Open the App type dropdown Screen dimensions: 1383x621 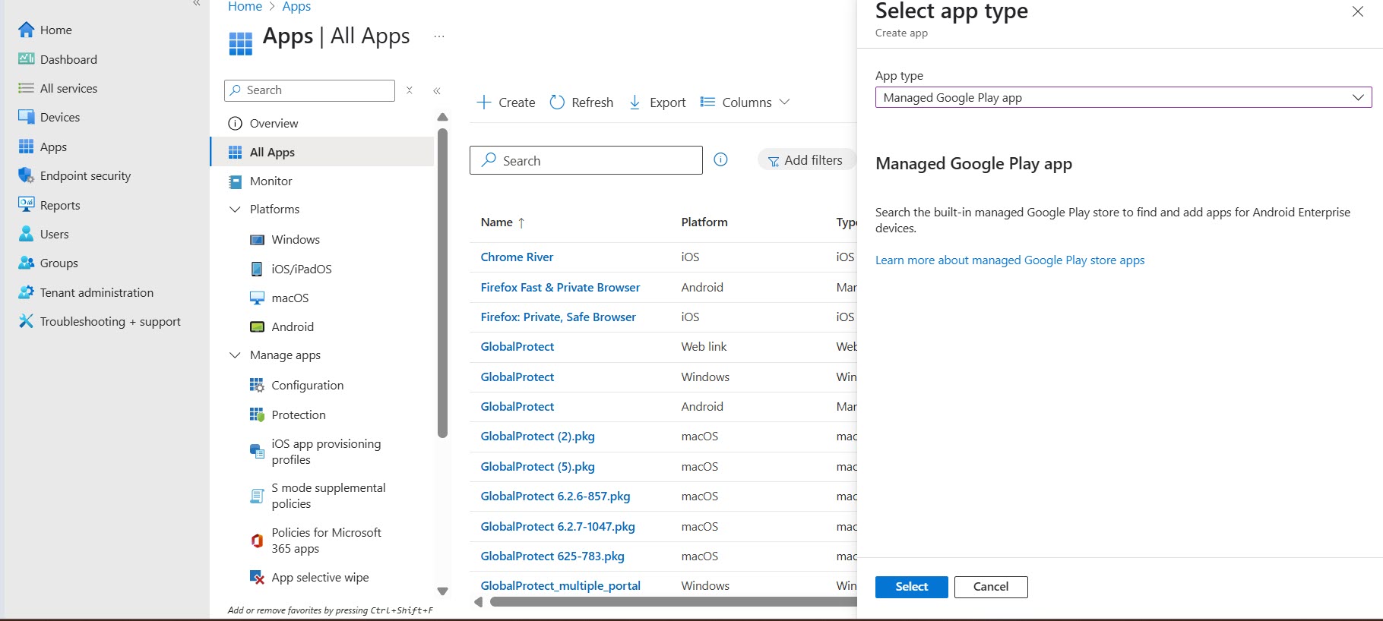coord(1122,98)
